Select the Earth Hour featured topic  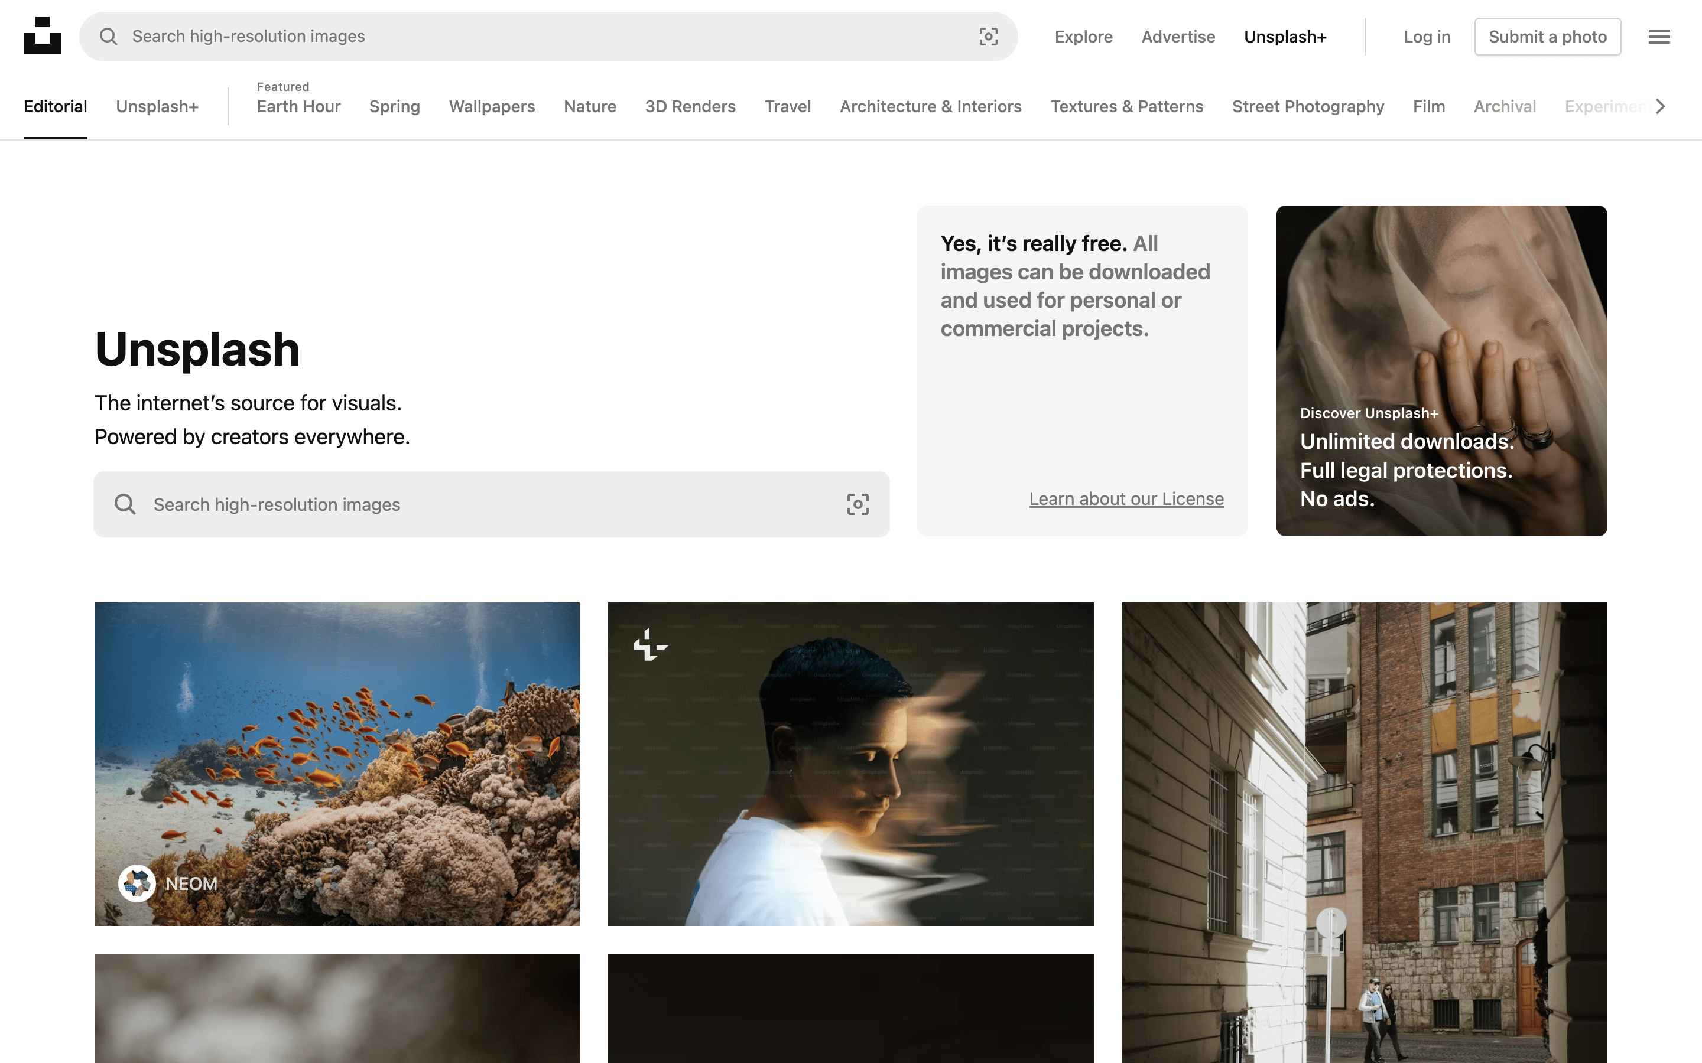[x=298, y=106]
